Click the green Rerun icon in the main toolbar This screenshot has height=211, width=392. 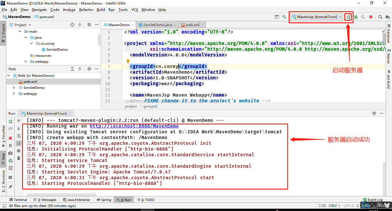coord(348,17)
